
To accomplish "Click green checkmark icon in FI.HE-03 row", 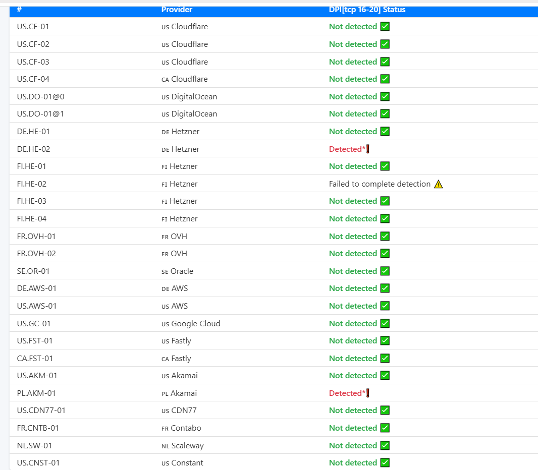I will click(x=385, y=201).
